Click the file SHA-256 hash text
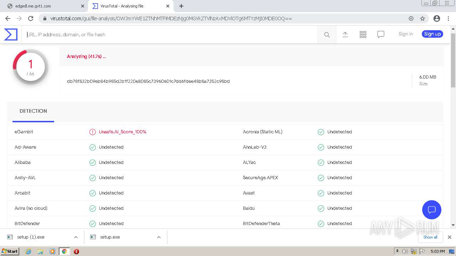Screen dimensions: 456x256 tap(148, 81)
